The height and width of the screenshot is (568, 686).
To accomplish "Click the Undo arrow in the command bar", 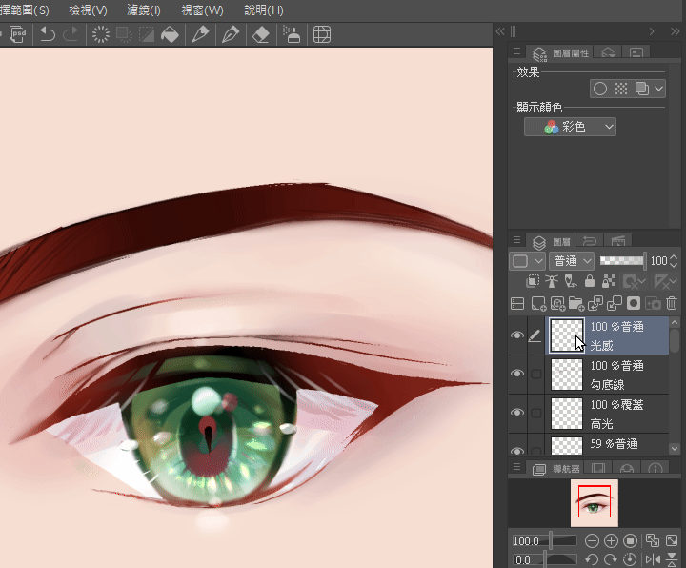I will pos(47,35).
